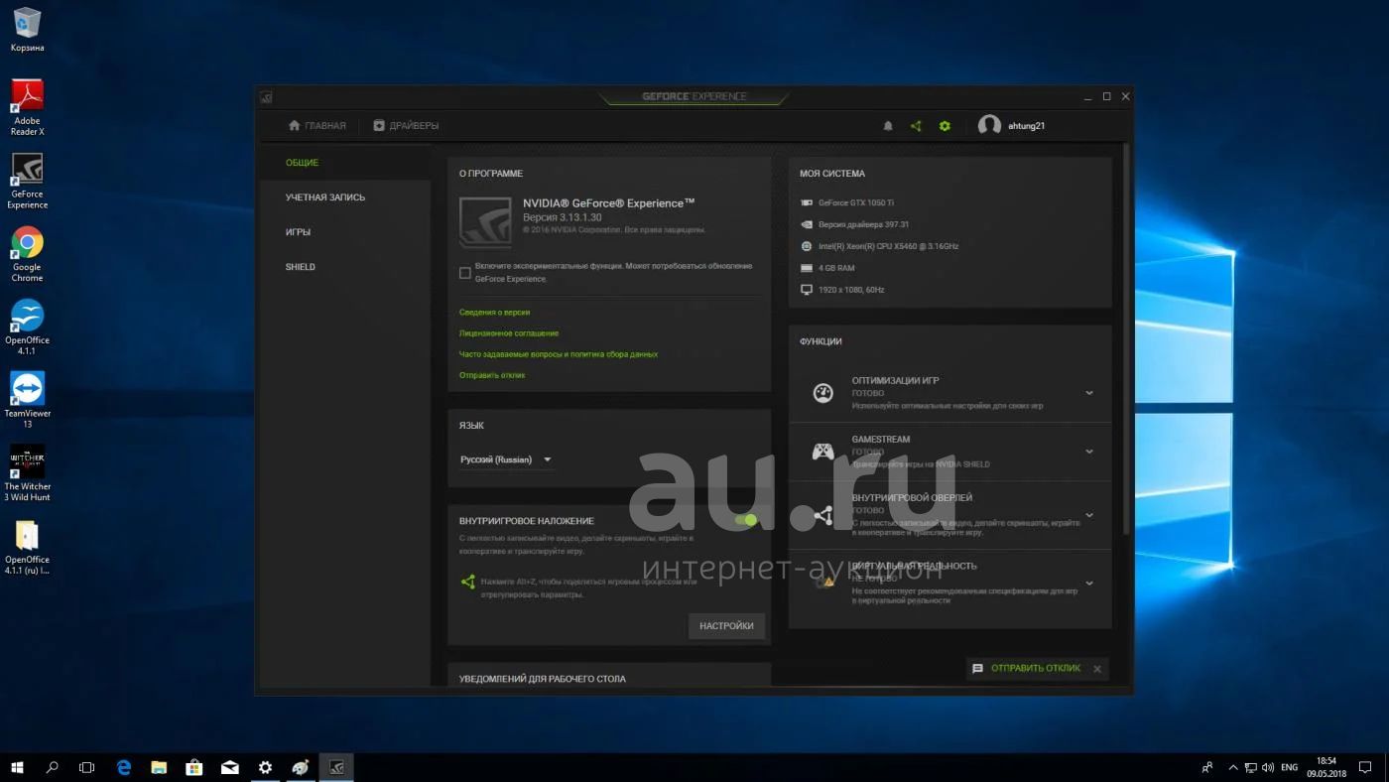Click the settings page vertical scrollbar
The width and height of the screenshot is (1389, 782).
click(x=1126, y=337)
